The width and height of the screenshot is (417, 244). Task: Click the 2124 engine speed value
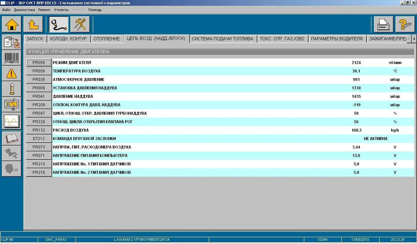click(356, 63)
